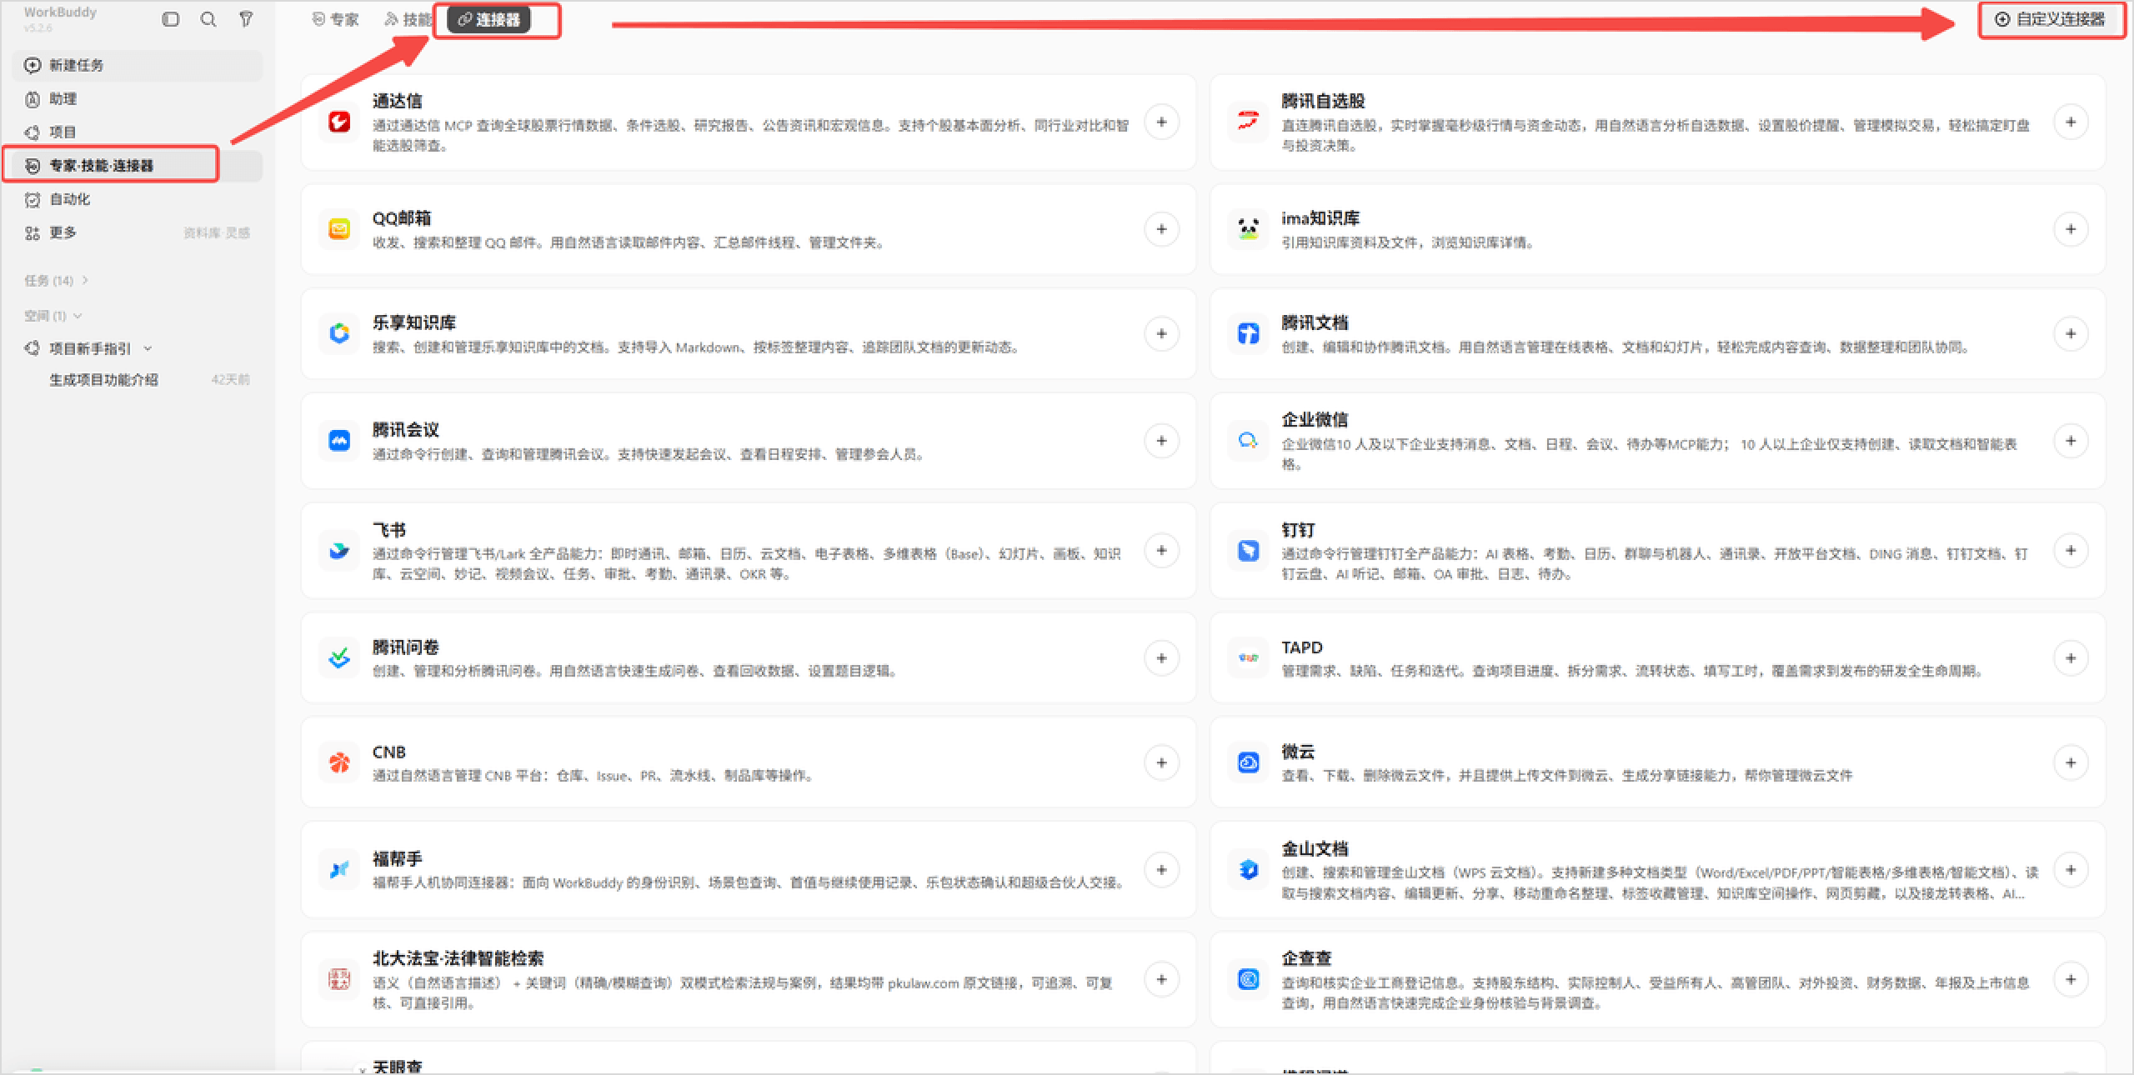
Task: Open the 生成项目功能介绍 task
Action: 137,380
